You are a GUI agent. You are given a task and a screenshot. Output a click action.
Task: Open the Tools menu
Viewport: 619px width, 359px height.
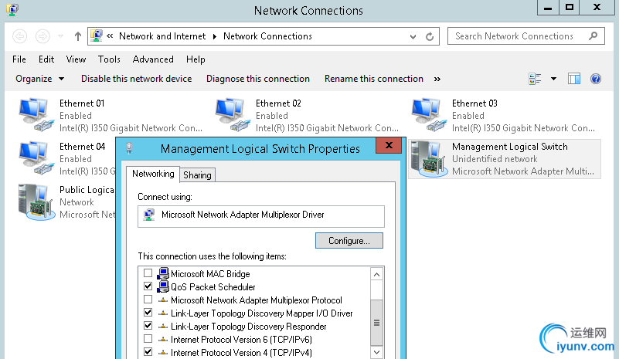[109, 59]
